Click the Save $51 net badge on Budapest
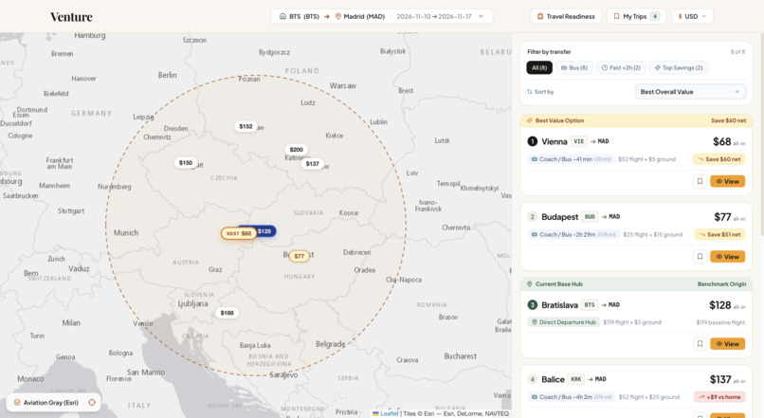 (x=720, y=235)
